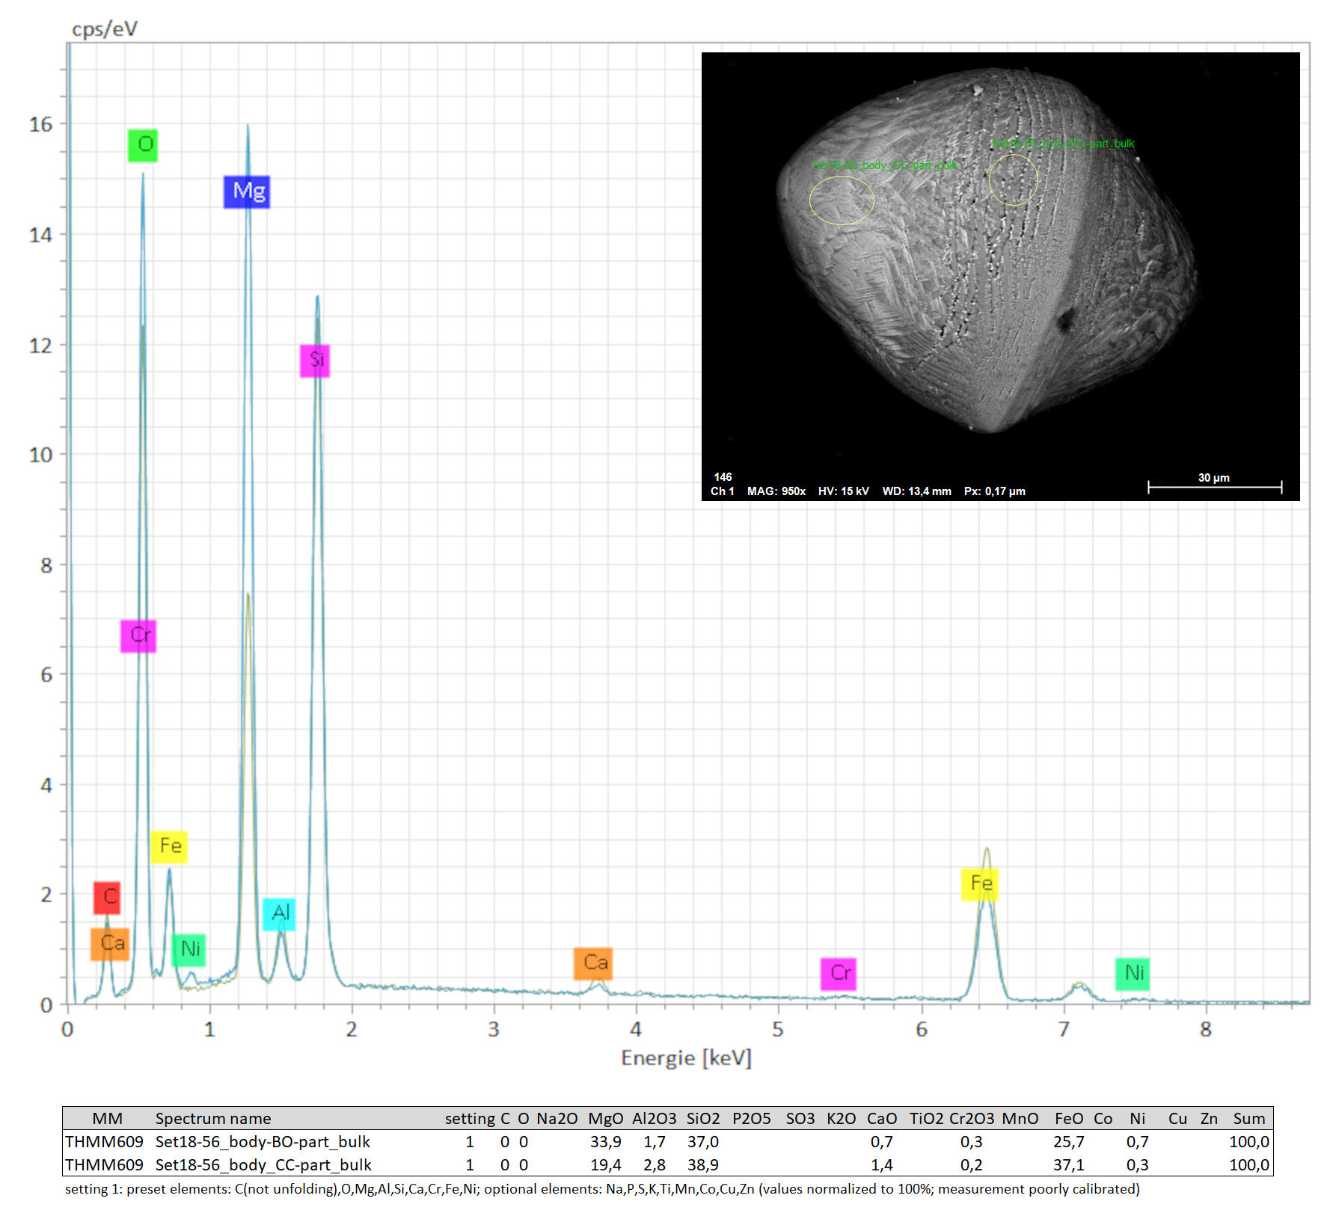Screen dimensions: 1333x1225
Task: Select the Set18-56_body_CC-part_bulk table row name
Action: tap(263, 1165)
